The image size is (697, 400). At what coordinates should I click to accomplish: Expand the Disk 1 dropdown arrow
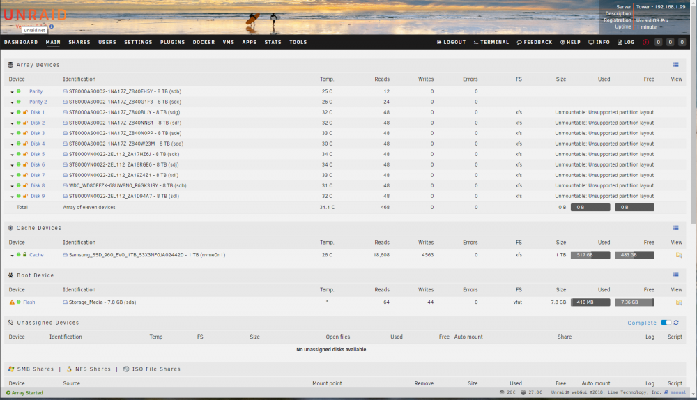click(x=12, y=113)
